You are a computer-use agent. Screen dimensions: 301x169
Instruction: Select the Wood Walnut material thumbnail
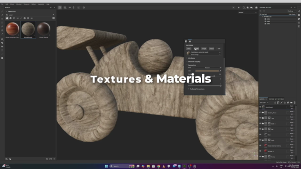44,30
